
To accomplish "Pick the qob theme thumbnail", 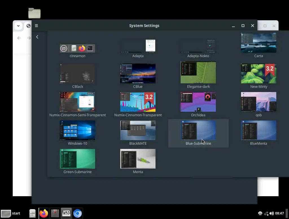I will click(x=259, y=102).
